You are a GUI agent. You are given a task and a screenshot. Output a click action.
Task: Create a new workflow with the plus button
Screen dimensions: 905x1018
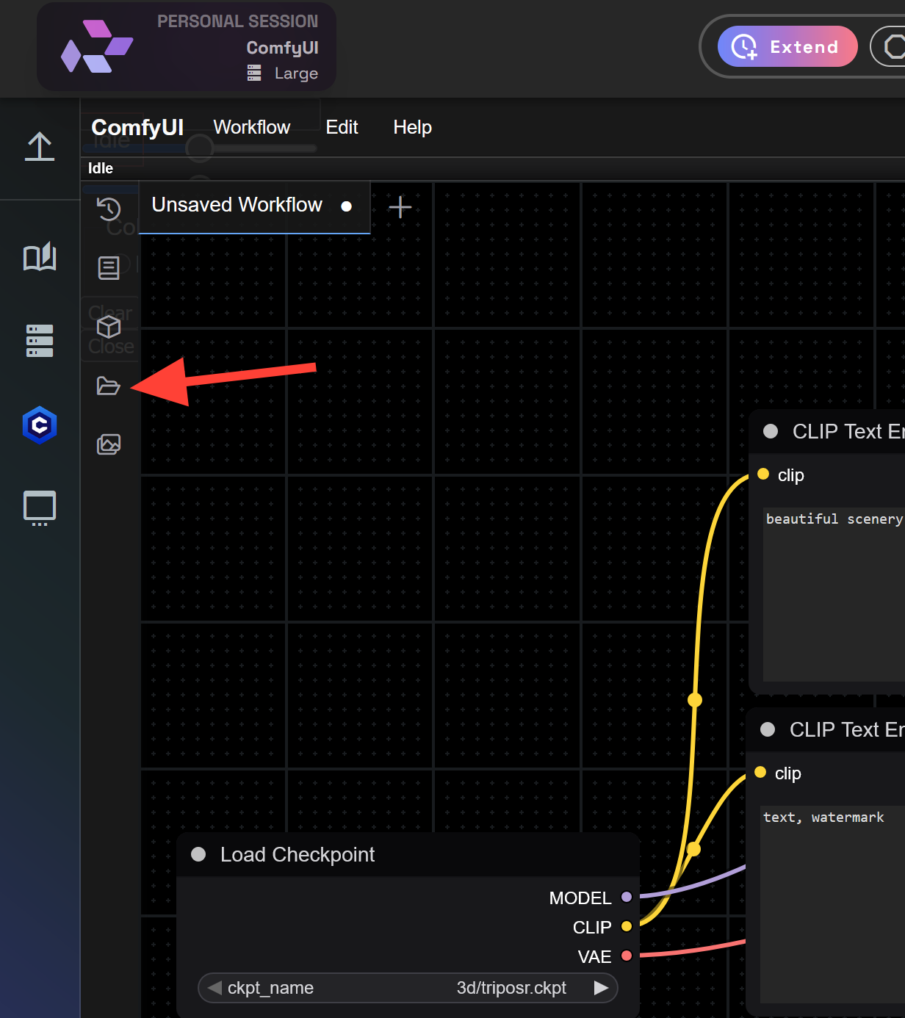(x=400, y=206)
